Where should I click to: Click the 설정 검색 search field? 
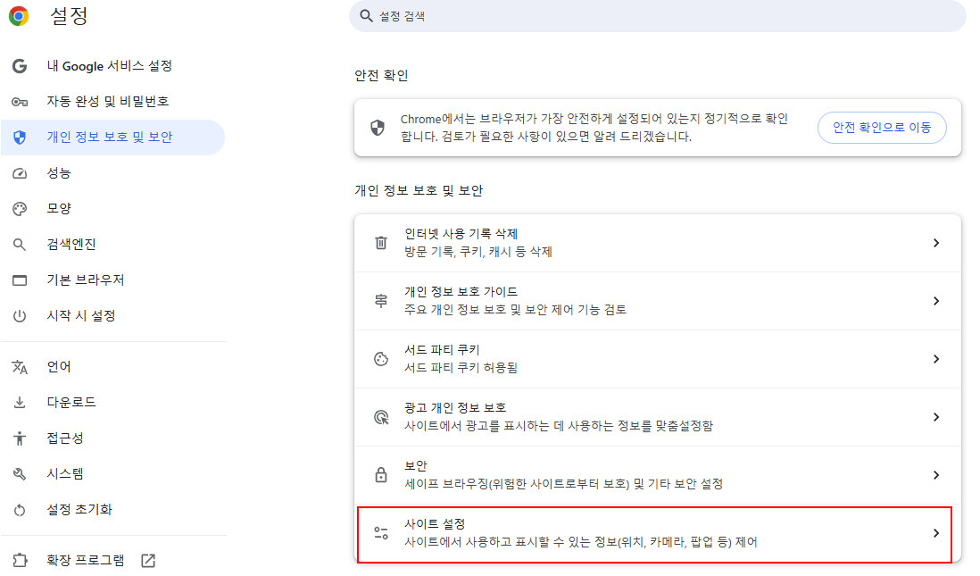[657, 16]
